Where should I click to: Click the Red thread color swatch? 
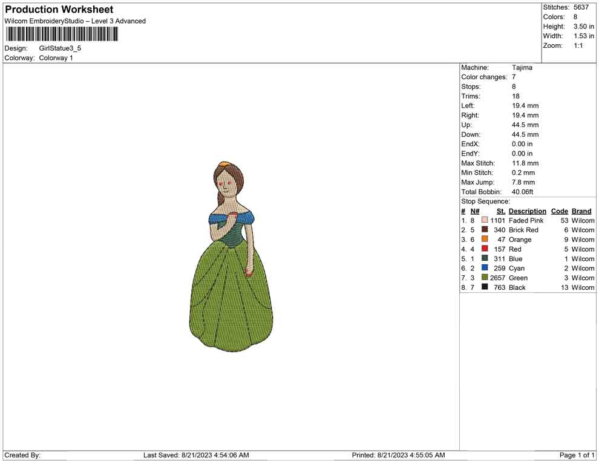485,249
